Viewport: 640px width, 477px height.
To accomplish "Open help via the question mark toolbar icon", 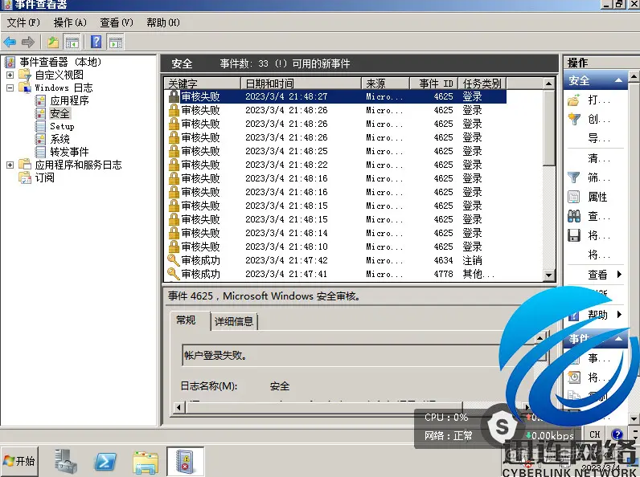I will pos(96,42).
